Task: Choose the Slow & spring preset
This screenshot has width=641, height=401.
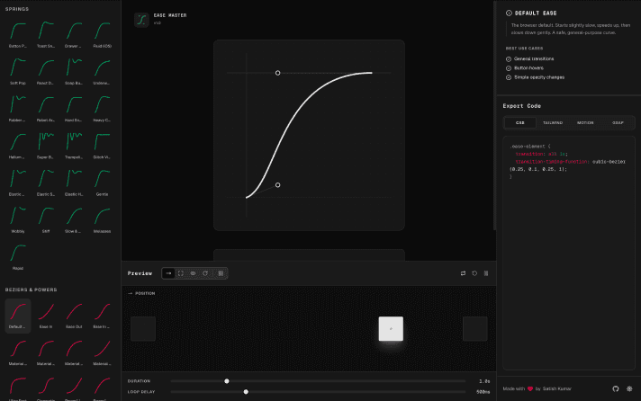Action: [x=74, y=220]
